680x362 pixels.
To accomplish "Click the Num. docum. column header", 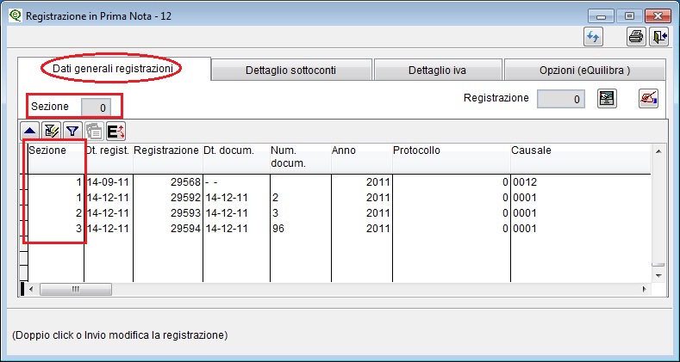I will pyautogui.click(x=301, y=157).
